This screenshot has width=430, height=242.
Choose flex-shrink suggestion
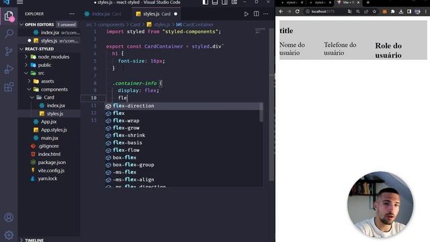(182, 135)
